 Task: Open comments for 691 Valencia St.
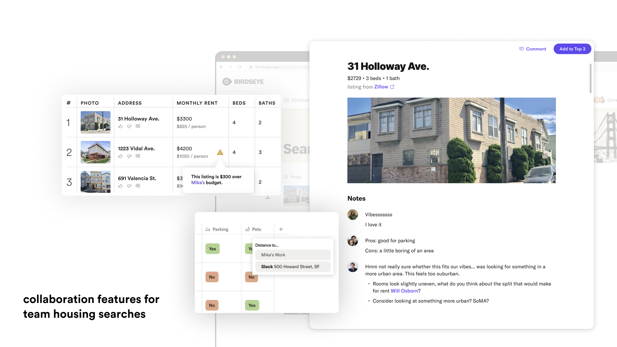138,186
